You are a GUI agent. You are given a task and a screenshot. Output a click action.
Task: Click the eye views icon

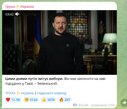click(x=75, y=105)
